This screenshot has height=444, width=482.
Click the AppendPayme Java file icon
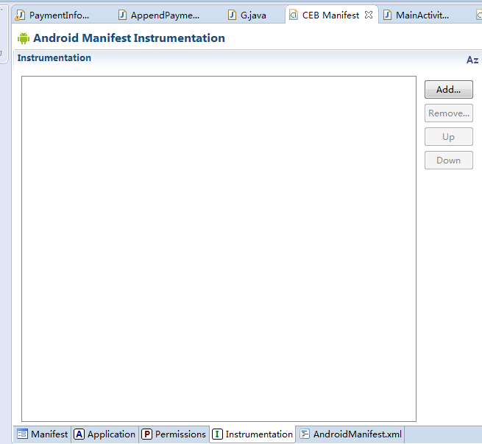coord(122,15)
